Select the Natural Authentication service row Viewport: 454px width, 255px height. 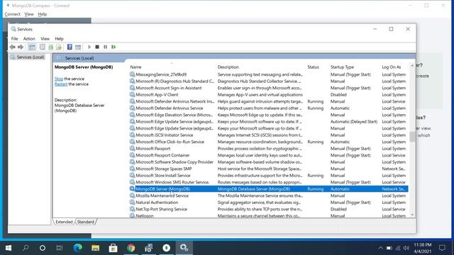[269, 203]
